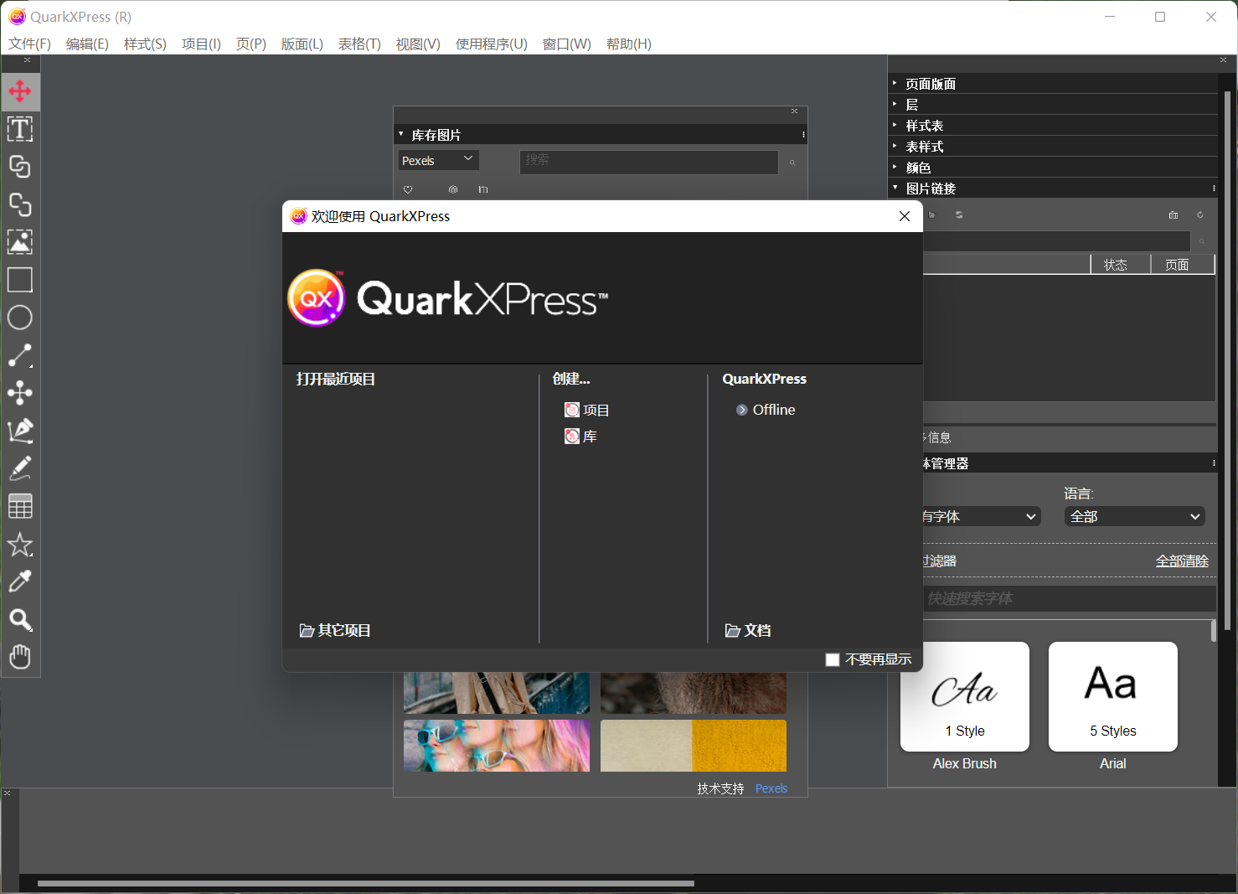Open the 表格(T) menu
This screenshot has width=1238, height=894.
pos(359,44)
